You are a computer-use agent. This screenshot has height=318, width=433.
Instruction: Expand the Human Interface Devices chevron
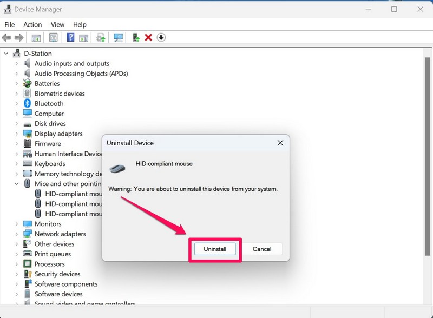click(x=17, y=154)
